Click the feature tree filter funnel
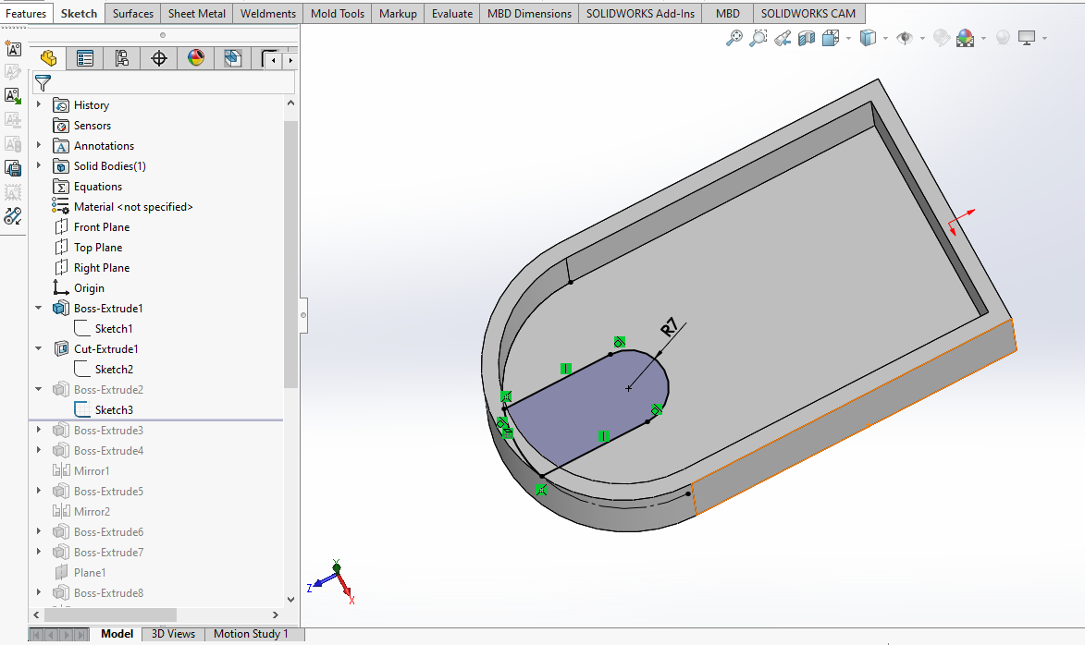This screenshot has height=645, width=1085. 43,83
